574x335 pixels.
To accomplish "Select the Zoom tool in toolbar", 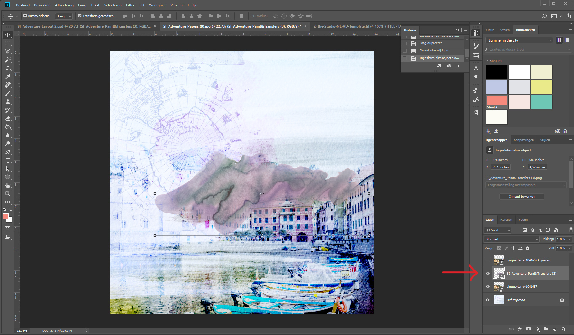I will pos(8,194).
